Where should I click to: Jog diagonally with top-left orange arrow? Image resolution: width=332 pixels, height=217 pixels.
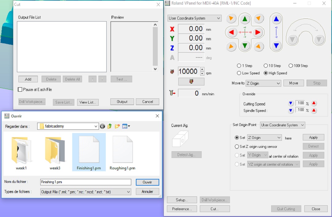(231, 18)
